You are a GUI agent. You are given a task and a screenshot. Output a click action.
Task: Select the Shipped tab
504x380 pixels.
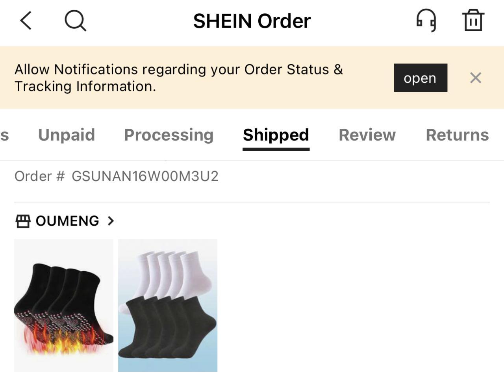(276, 135)
